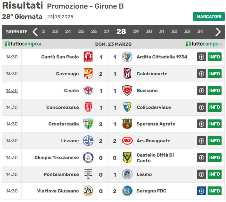This screenshot has width=226, height=202.
Task: Go to previous giornata with left arrow
Action: coord(35,32)
